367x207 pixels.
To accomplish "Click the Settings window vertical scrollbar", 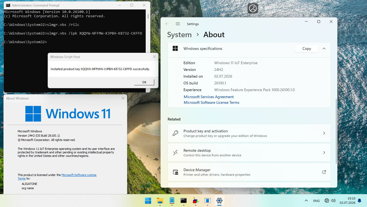I will click(336, 131).
